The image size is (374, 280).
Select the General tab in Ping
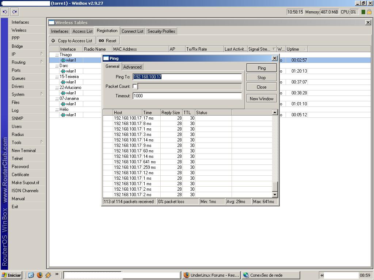pos(112,66)
